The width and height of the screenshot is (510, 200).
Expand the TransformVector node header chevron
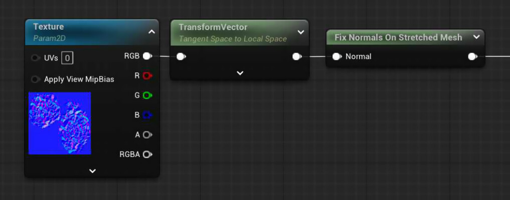[301, 32]
